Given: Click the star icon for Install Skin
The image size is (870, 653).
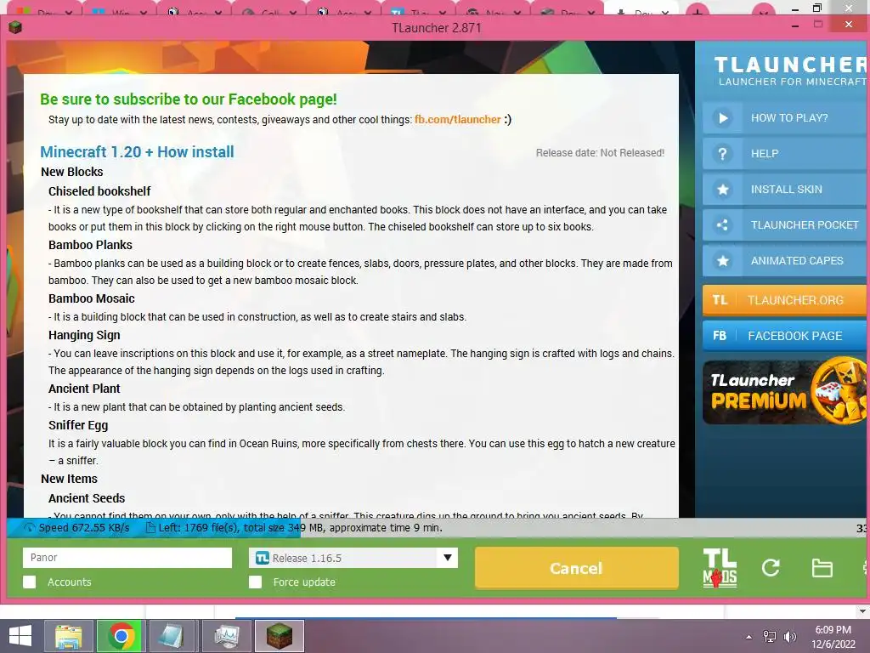Looking at the screenshot, I should pyautogui.click(x=722, y=190).
